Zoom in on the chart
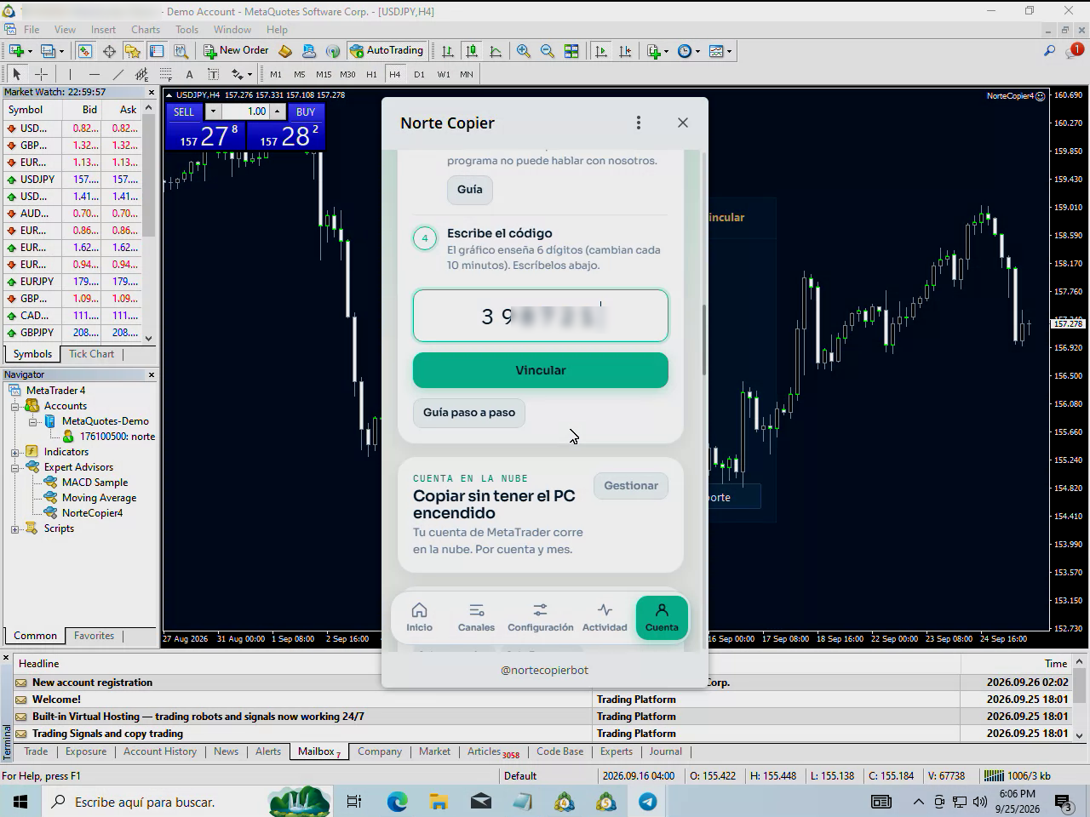Image resolution: width=1090 pixels, height=817 pixels. tap(523, 51)
